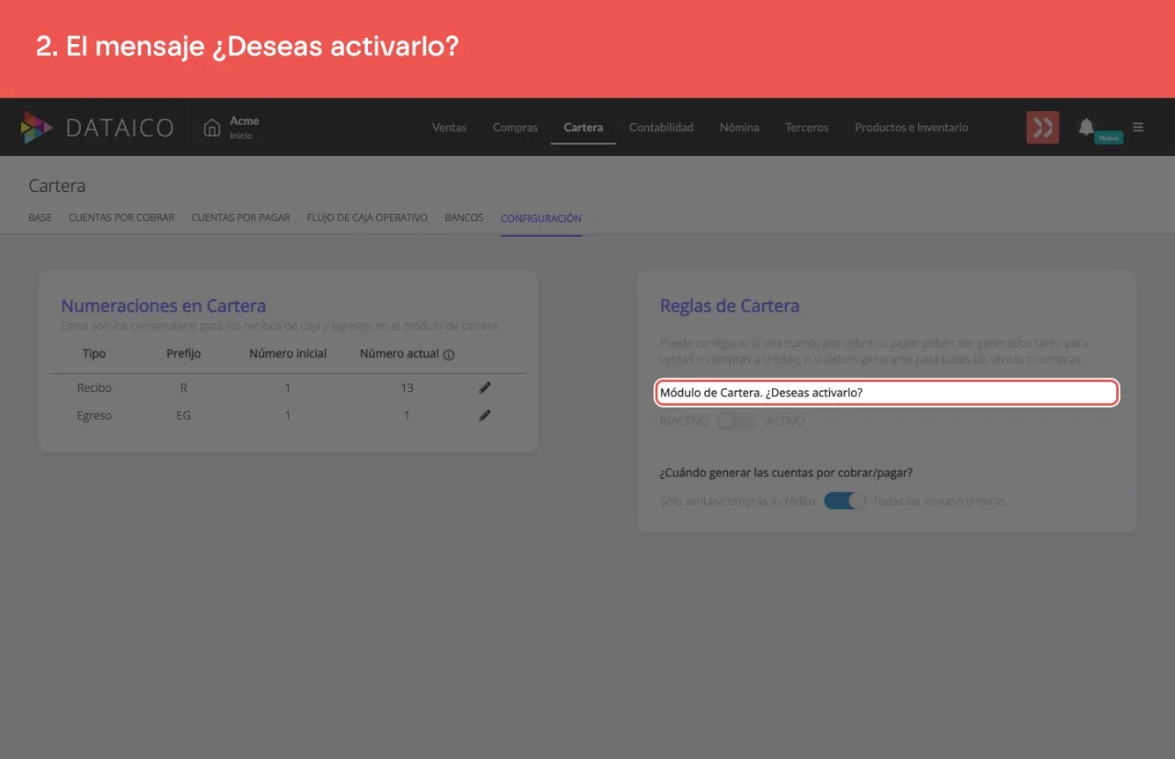This screenshot has height=759, width=1175.
Task: Open the Nómina menu
Action: point(739,128)
